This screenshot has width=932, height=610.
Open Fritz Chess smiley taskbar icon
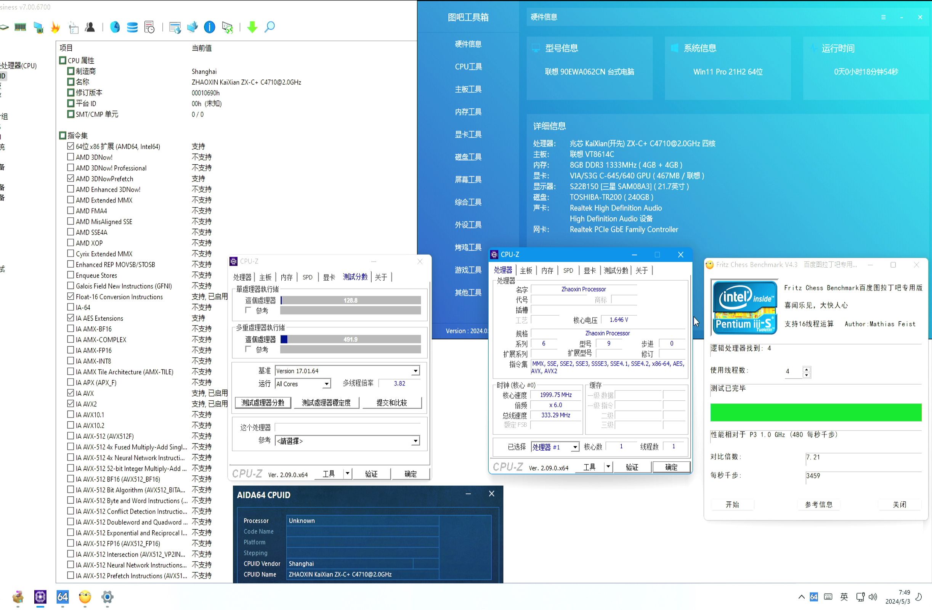click(x=85, y=597)
